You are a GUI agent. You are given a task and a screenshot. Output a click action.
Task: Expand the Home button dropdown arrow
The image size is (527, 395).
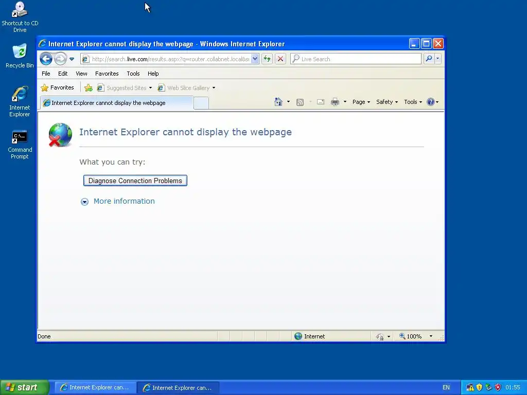(x=288, y=102)
